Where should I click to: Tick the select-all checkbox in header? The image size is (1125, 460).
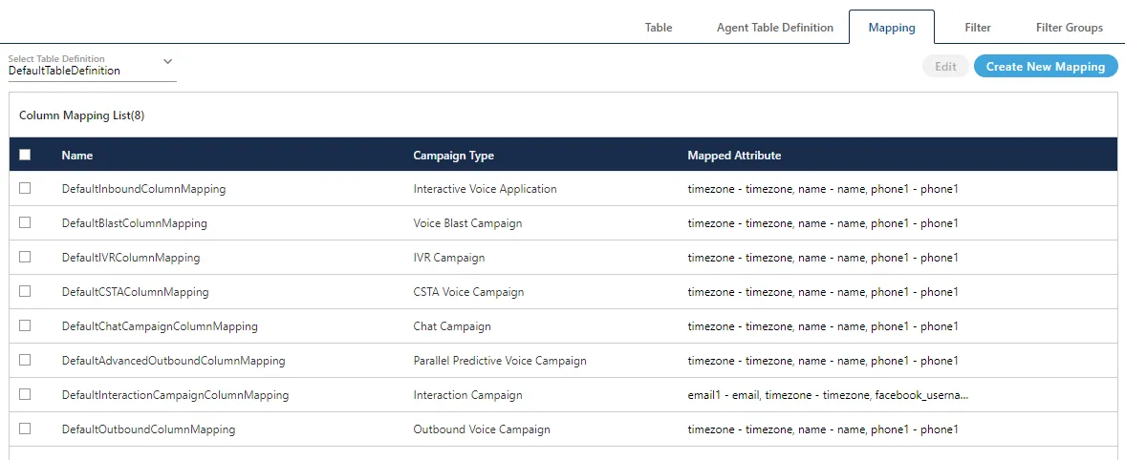25,155
